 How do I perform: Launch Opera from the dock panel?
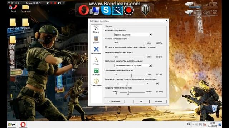pos(83,10)
